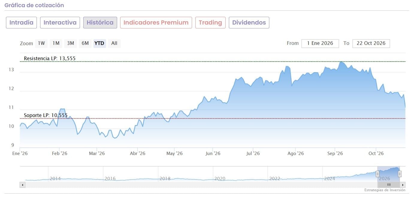The width and height of the screenshot is (411, 199).
Task: Click the navigator scrollbar thumb grip
Action: [x=389, y=185]
